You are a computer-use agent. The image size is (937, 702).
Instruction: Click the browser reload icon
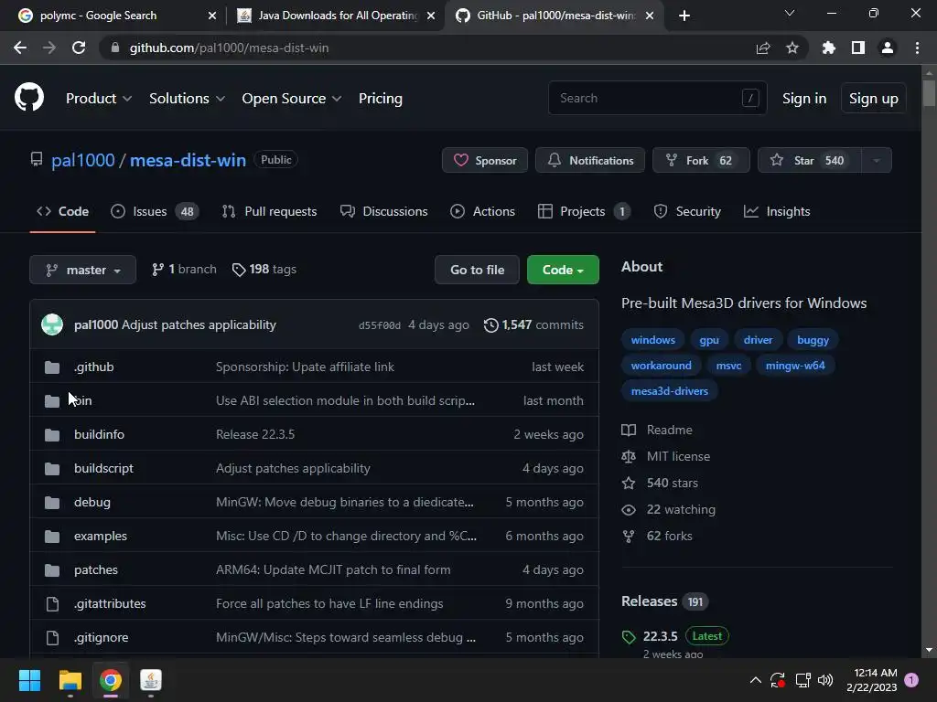(x=79, y=48)
